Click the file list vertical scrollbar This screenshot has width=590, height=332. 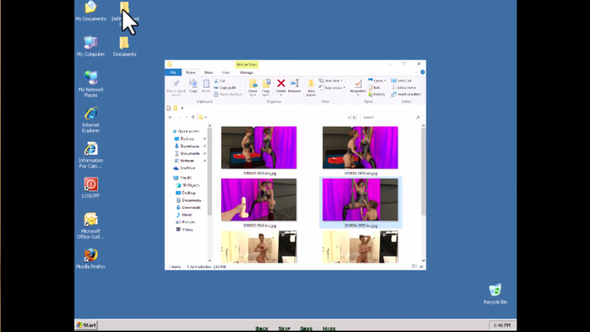pos(423,171)
